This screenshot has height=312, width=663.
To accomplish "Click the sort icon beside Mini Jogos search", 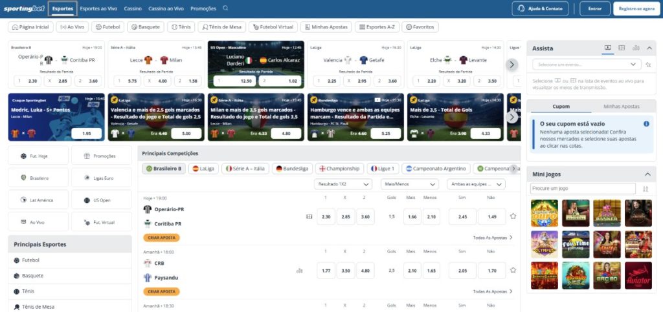I will pos(646,189).
